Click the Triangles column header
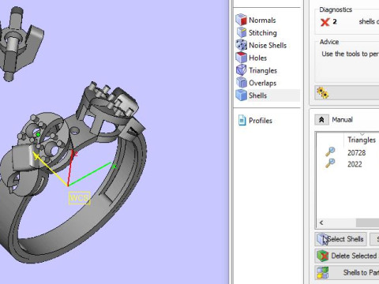Viewport: 379px width, 284px height. (x=362, y=140)
